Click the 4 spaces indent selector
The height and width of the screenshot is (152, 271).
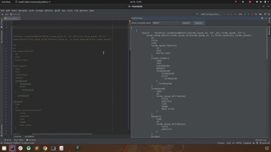point(247,143)
